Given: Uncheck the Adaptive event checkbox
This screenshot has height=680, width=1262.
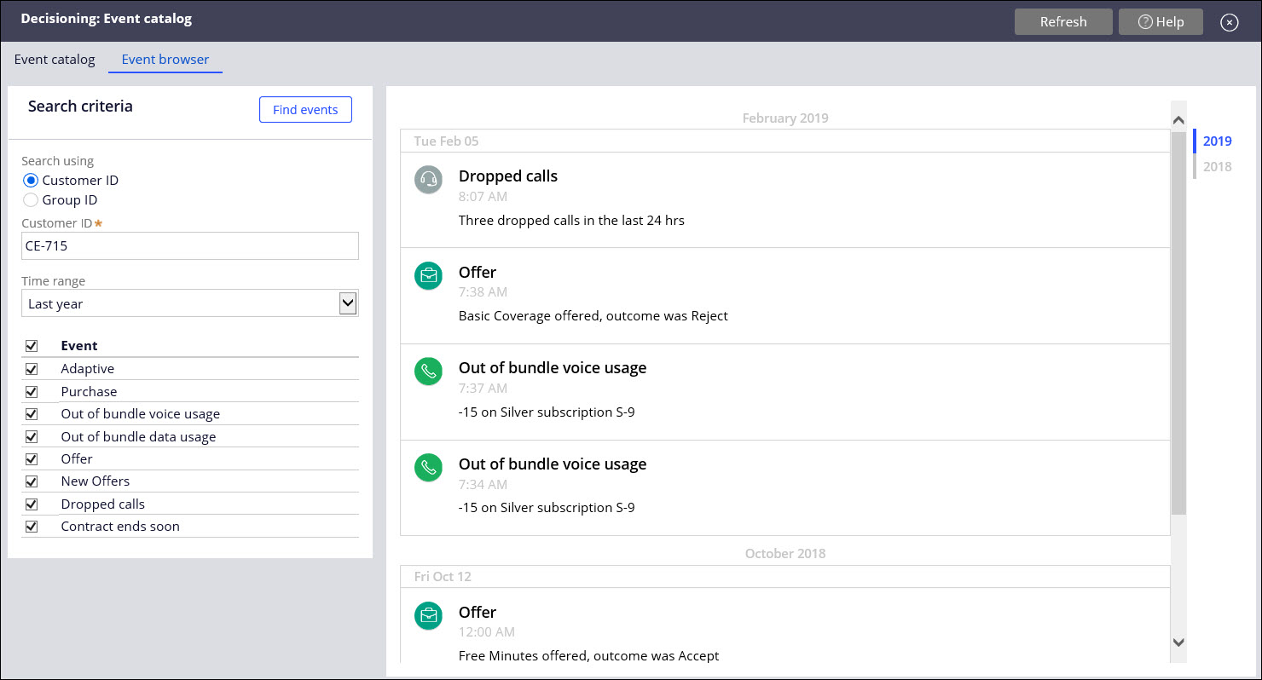Looking at the screenshot, I should coord(32,369).
